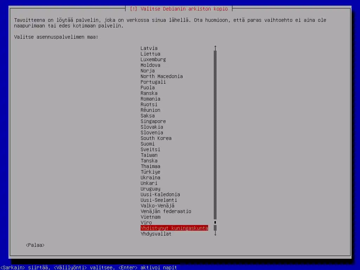The image size is (360, 270).
Task: Select Ruotsi in the country list
Action: coord(149,104)
